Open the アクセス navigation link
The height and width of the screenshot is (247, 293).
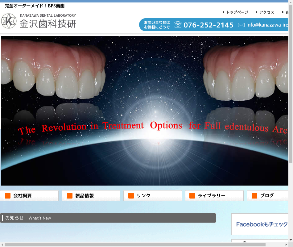266,12
